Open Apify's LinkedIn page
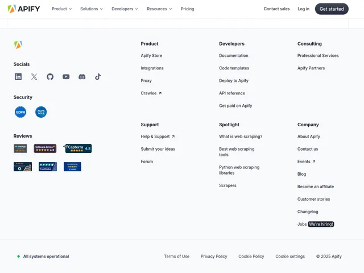Viewport: 364px width, 273px height. coord(18,77)
